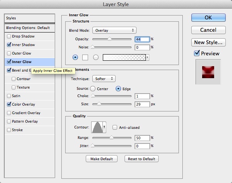Focus the Opacity value field
The image size is (232, 183).
coord(142,39)
